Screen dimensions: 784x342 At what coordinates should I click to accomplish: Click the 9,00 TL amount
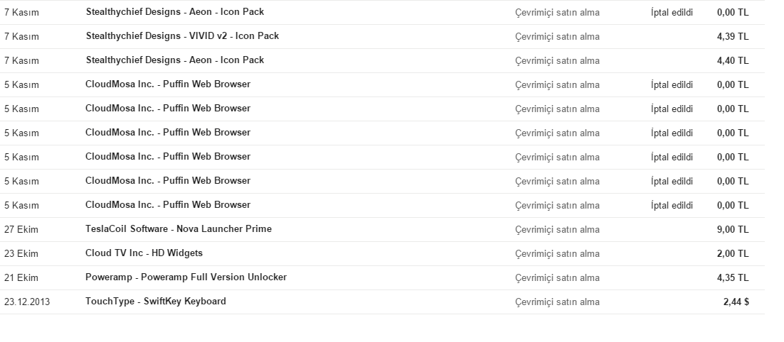point(733,229)
